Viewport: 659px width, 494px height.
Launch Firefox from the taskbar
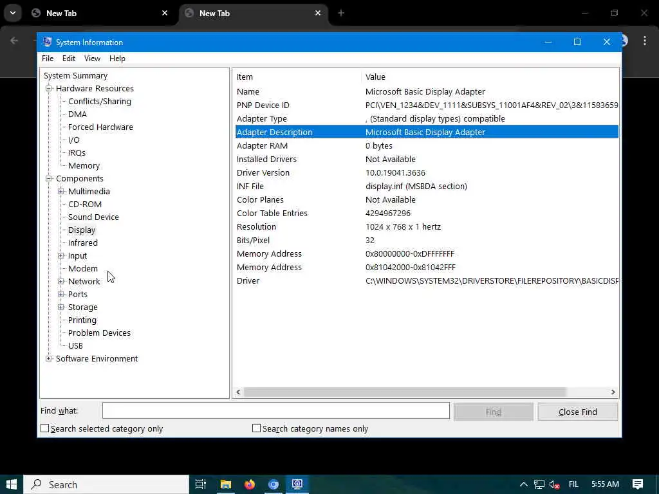pyautogui.click(x=250, y=484)
